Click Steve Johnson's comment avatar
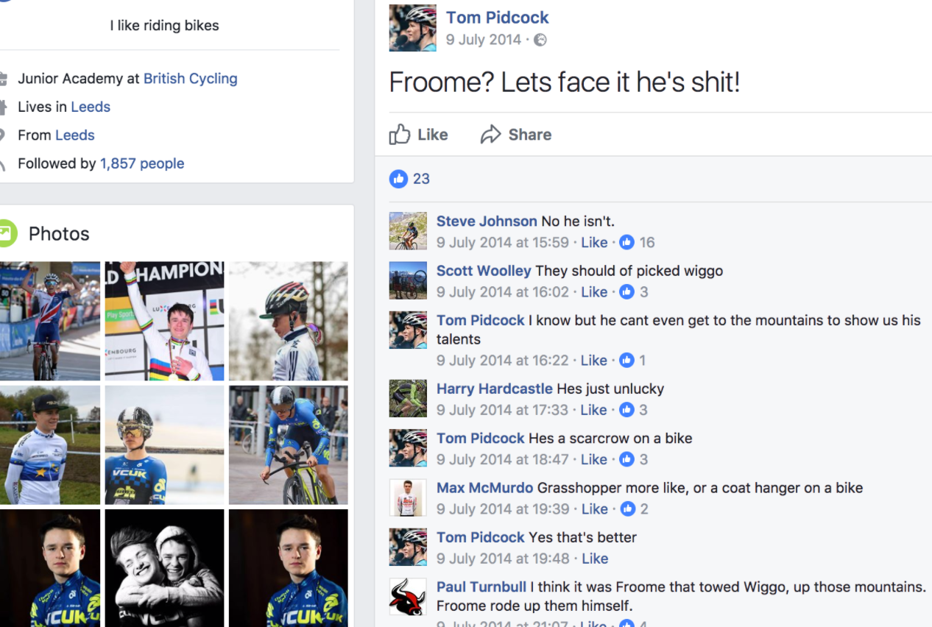The image size is (932, 627). 408,231
